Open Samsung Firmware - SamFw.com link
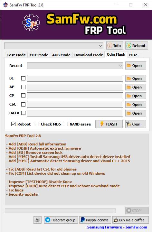152x232 pixels. coord(117,227)
